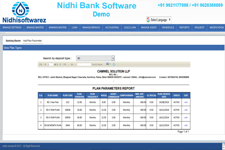
Task: Open the MANAGE BRANCH menu
Action: point(91,28)
